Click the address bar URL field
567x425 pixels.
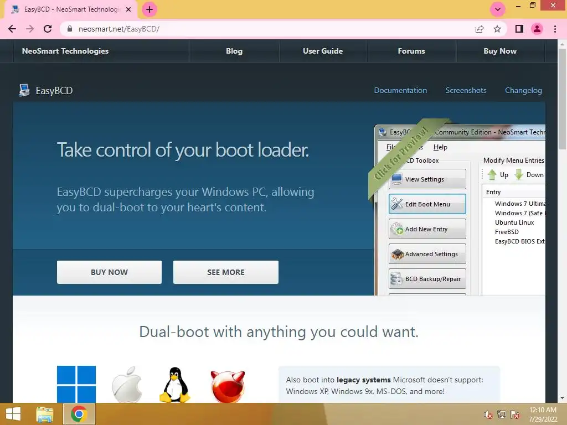point(267,29)
